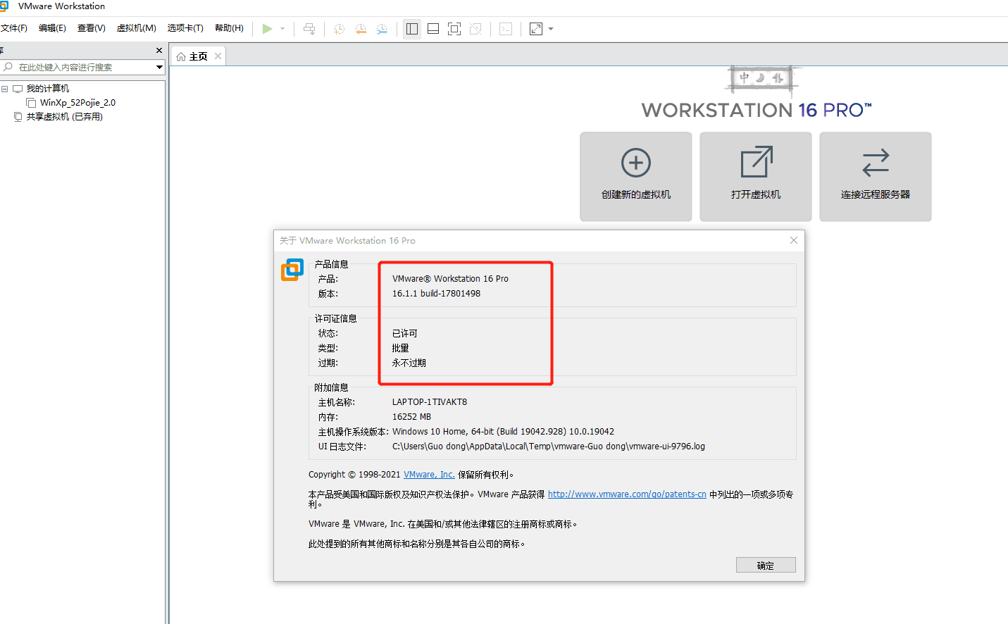1008x624 pixels.
Task: Select 共享虚拟机 (已弃用) tree item
Action: [x=65, y=117]
